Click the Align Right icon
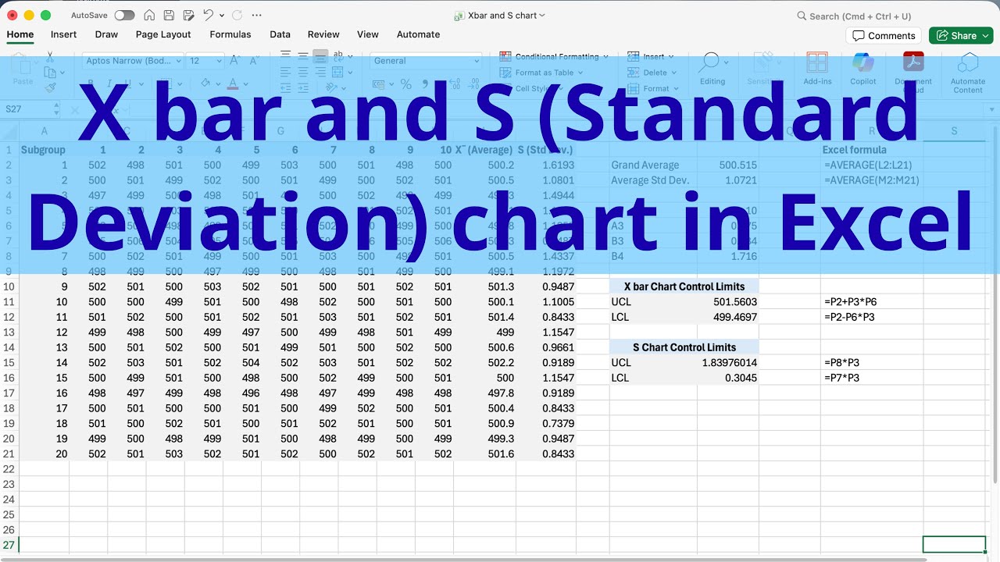Screen dimensions: 1000x562 (320, 72)
